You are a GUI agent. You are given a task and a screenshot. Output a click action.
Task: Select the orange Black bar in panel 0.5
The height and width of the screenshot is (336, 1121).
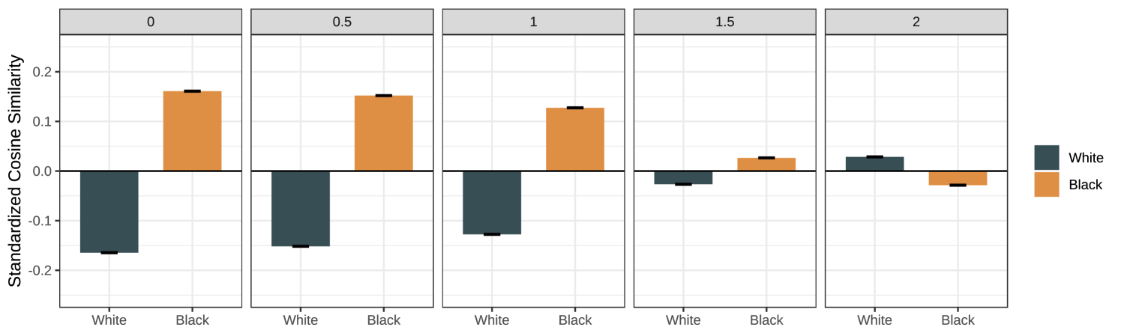[383, 133]
